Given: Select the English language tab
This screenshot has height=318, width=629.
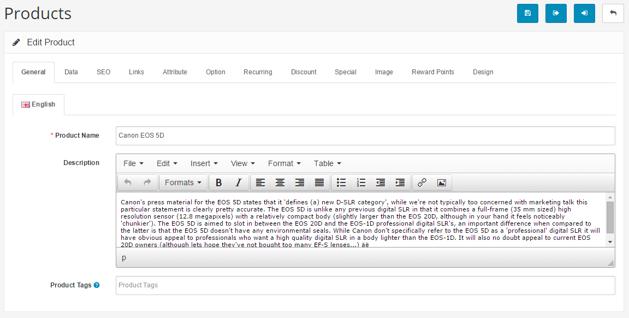Looking at the screenshot, I should pyautogui.click(x=39, y=104).
